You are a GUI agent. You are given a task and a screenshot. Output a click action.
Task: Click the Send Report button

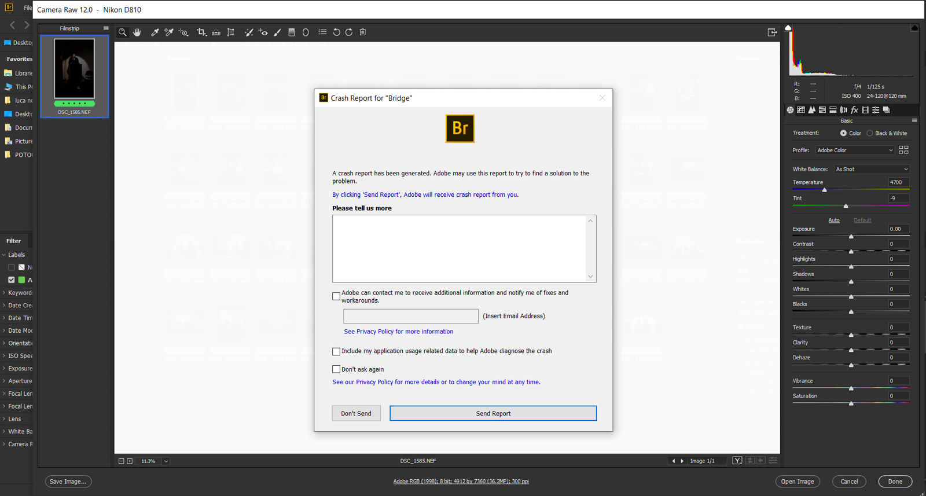point(493,413)
